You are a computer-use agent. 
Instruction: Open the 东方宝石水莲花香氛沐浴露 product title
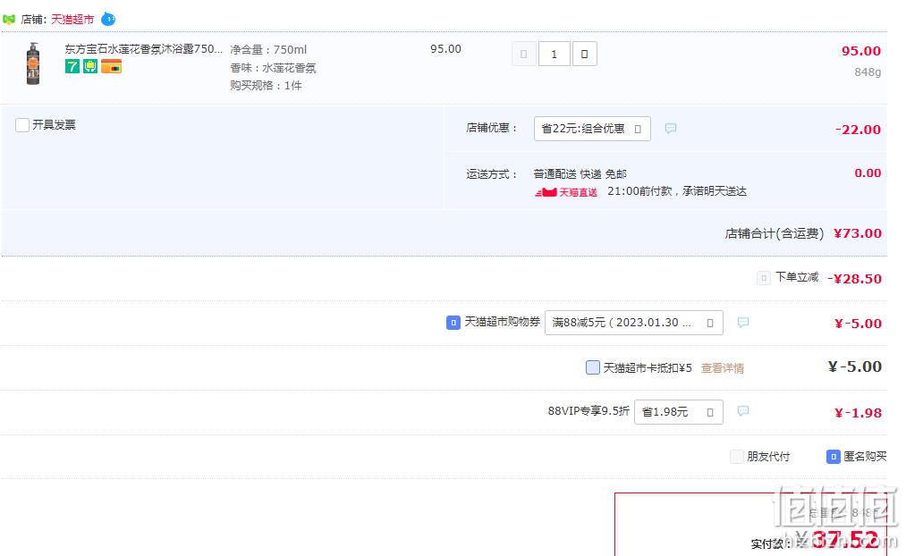(x=143, y=49)
